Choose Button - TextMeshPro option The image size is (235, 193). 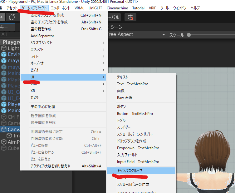click(x=135, y=114)
